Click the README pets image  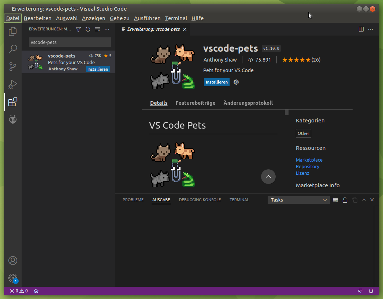tap(173, 165)
